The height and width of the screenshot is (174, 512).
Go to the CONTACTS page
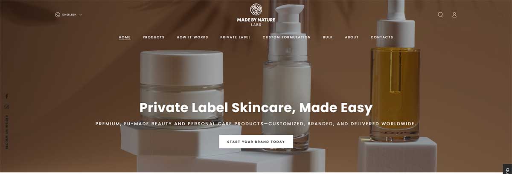coord(382,38)
